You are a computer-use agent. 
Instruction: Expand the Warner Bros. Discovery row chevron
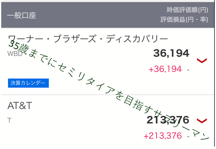(x=202, y=60)
